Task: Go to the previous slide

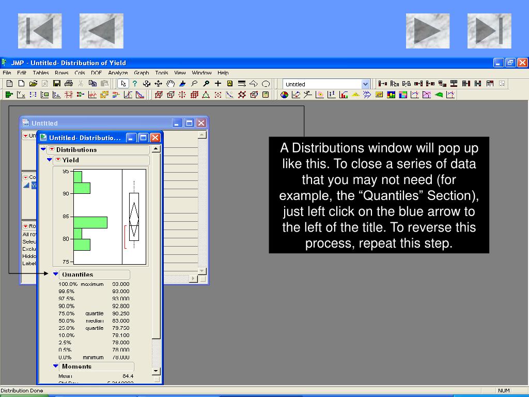Action: click(101, 30)
